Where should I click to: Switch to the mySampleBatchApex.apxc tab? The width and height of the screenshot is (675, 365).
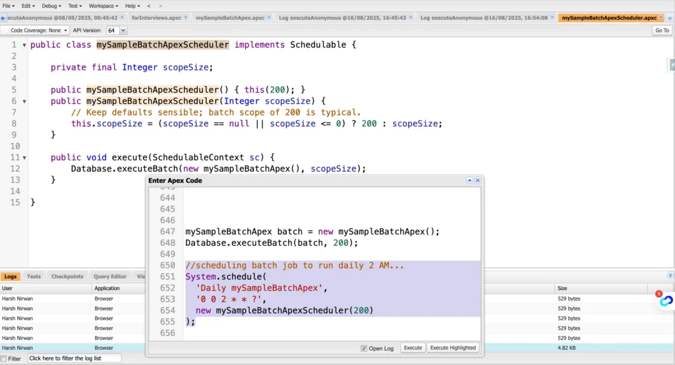pyautogui.click(x=230, y=18)
